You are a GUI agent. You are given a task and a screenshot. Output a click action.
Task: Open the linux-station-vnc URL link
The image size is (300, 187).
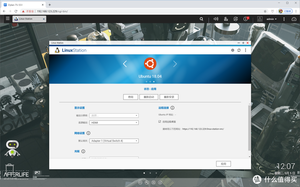point(203,129)
